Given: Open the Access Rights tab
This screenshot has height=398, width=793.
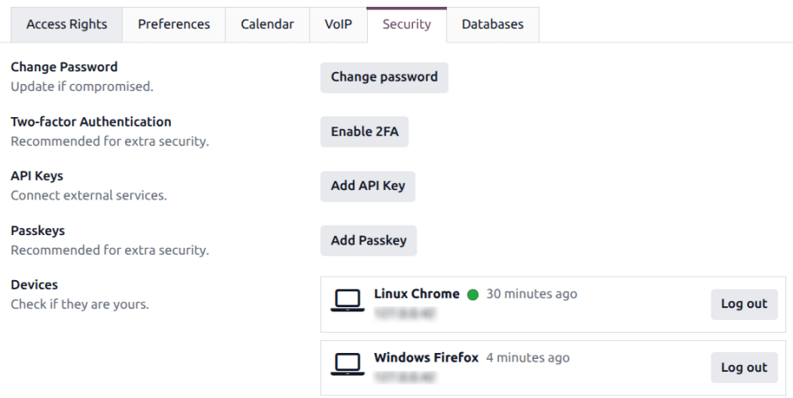Looking at the screenshot, I should point(67,25).
